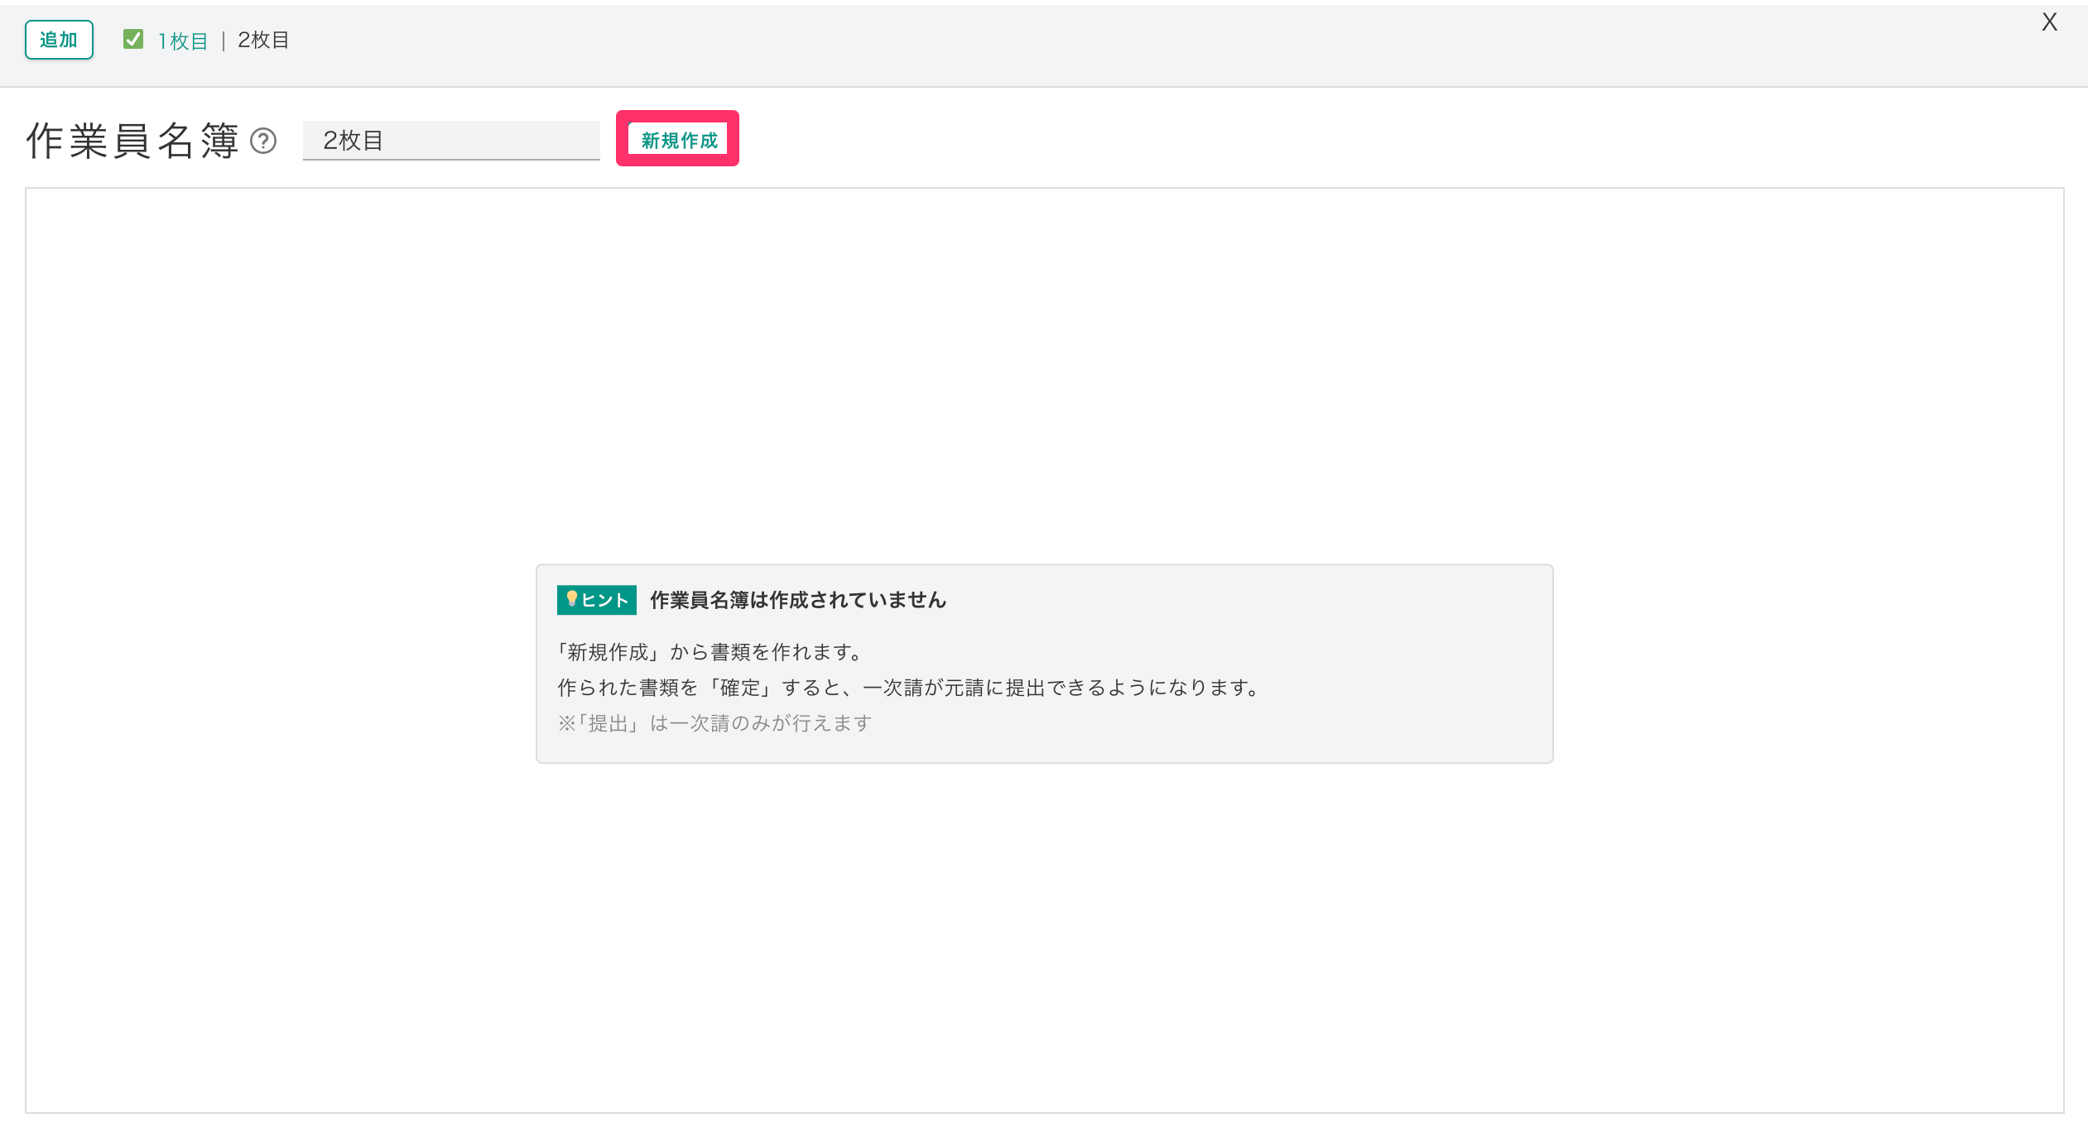
Task: Click the separator between 1枚目 and 2枚目
Action: 224,41
